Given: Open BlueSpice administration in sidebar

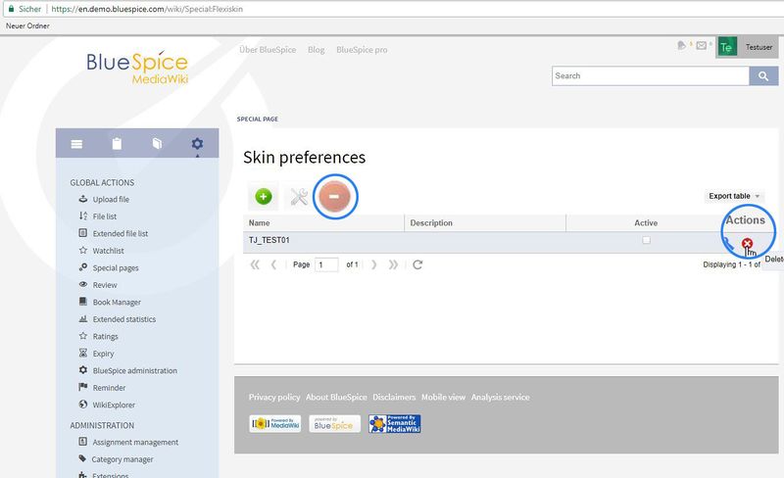Looking at the screenshot, I should pos(134,370).
